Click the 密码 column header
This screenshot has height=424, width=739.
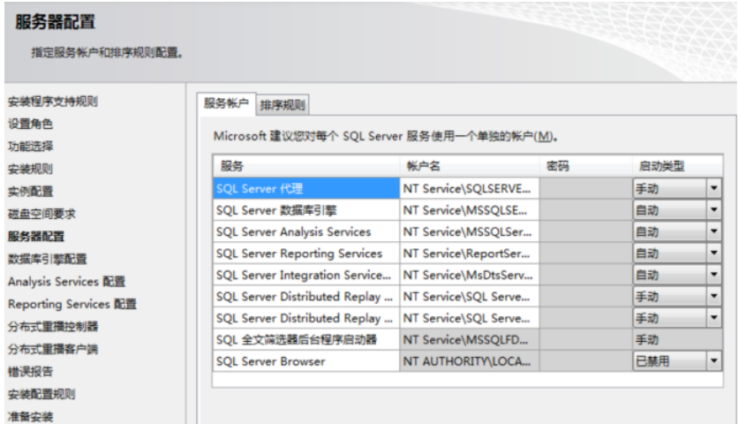(x=586, y=166)
